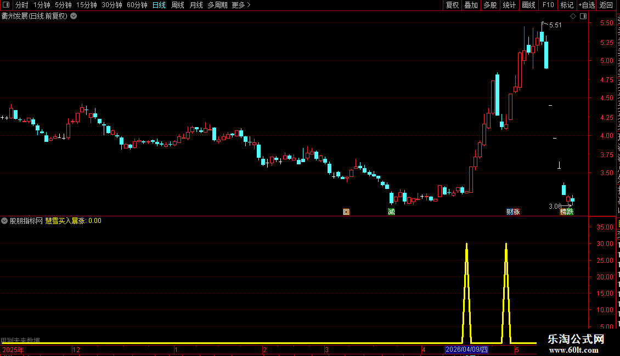Select the 5分钟 period

pyautogui.click(x=63, y=5)
